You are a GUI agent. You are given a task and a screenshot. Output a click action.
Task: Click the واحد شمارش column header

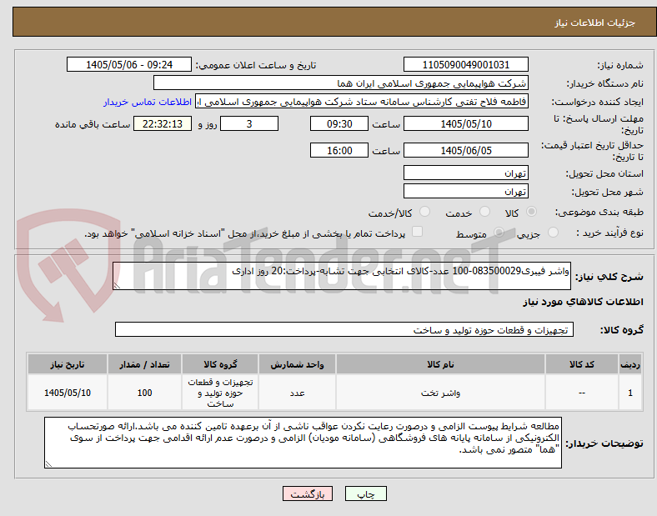(x=297, y=364)
